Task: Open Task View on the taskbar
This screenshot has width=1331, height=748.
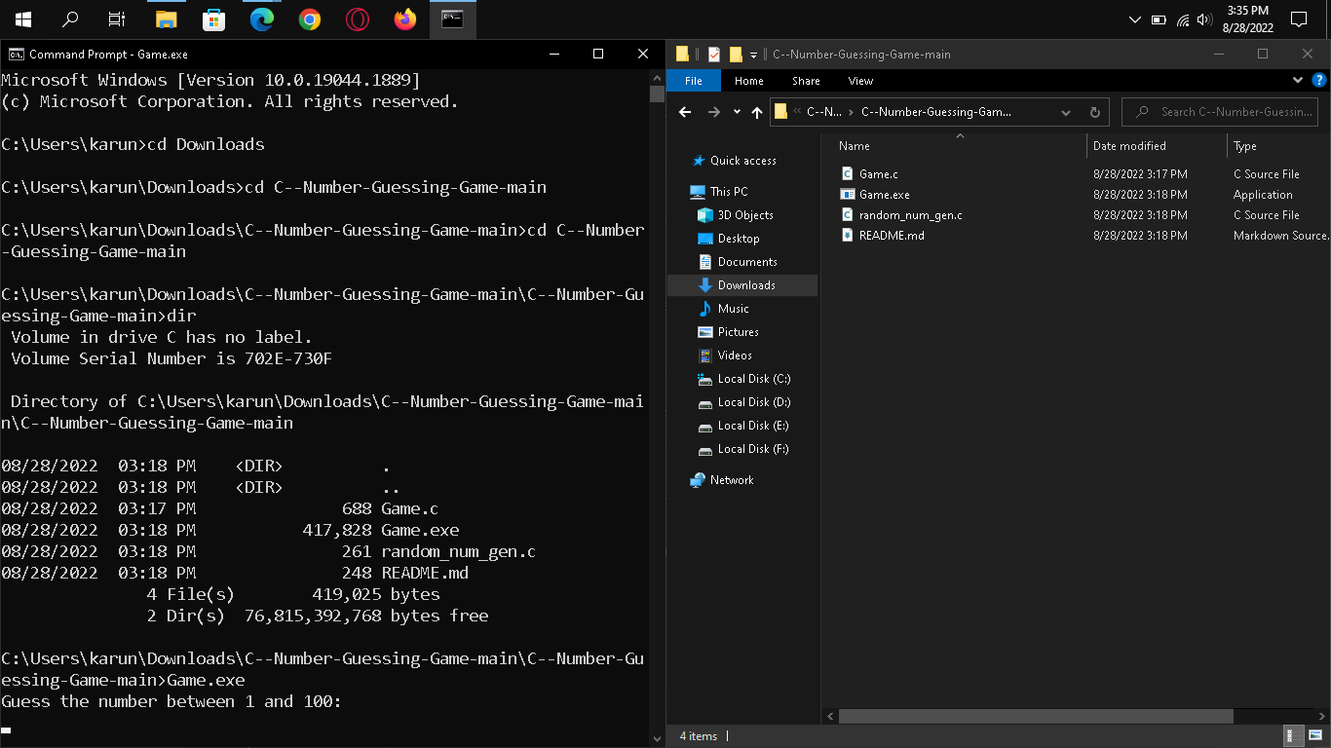Action: click(x=117, y=19)
